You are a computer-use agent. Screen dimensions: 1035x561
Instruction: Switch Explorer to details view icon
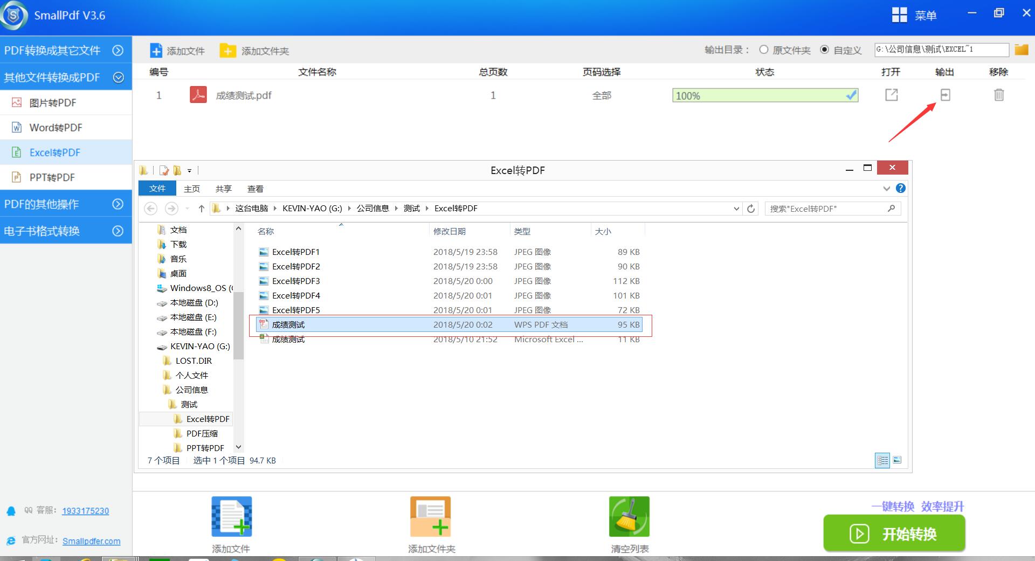click(x=882, y=460)
